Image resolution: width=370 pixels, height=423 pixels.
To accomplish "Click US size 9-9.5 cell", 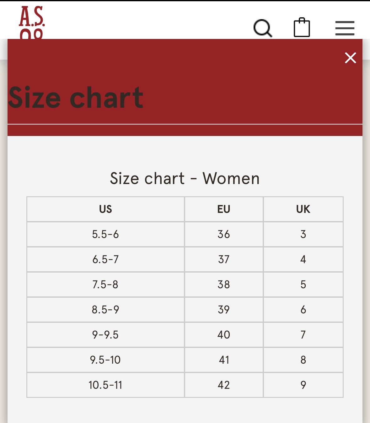I will pos(105,335).
